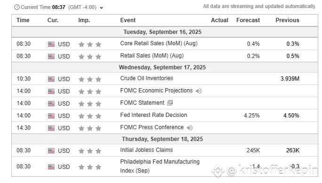
Task: Click US flag in Core Retail Sales row
Action: (x=51, y=44)
